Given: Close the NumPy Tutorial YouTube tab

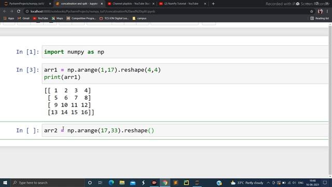Looking at the screenshot, I should point(205,4).
